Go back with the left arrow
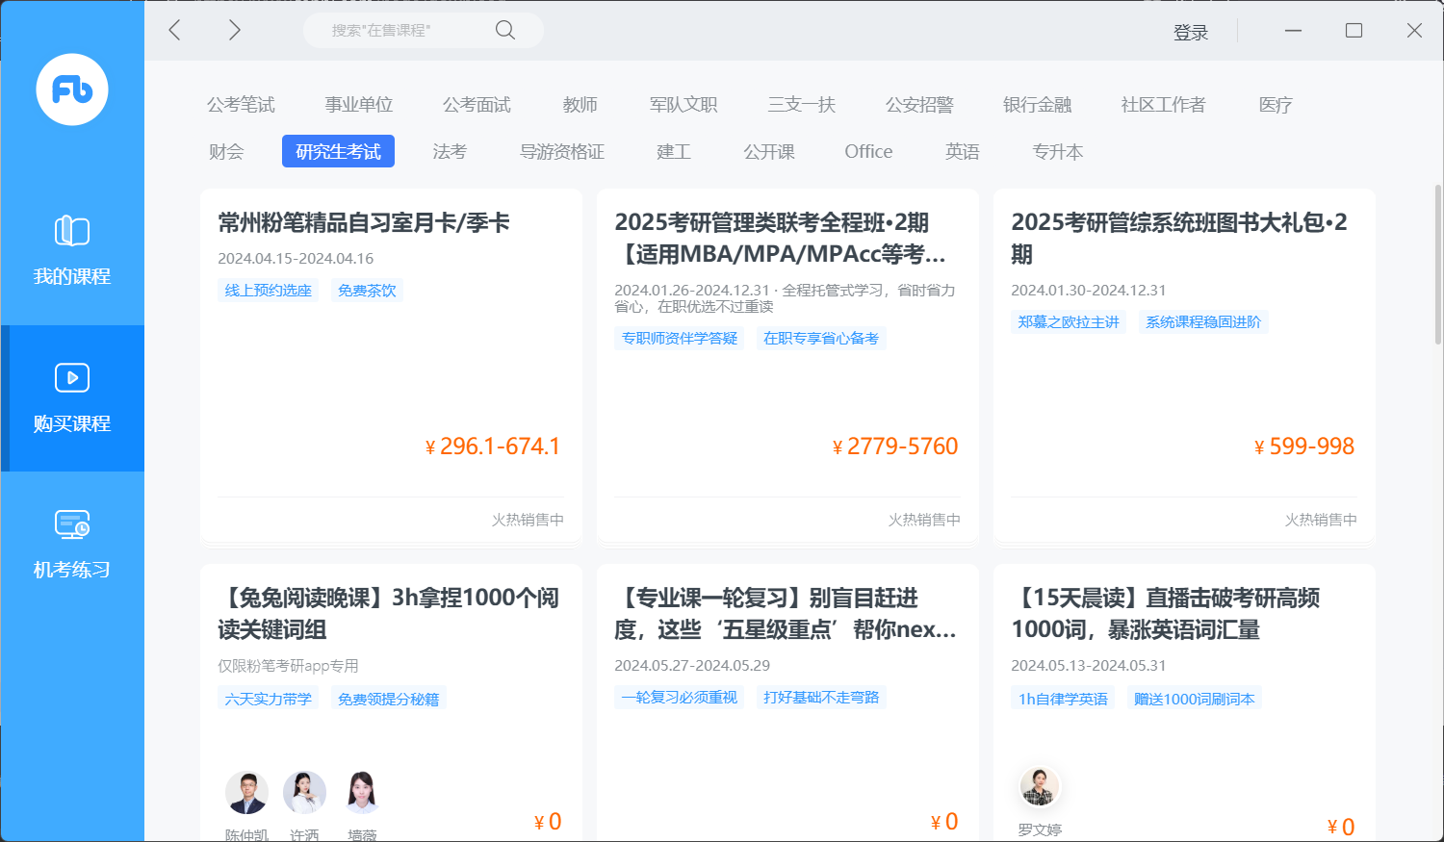The height and width of the screenshot is (842, 1444). coord(174,30)
